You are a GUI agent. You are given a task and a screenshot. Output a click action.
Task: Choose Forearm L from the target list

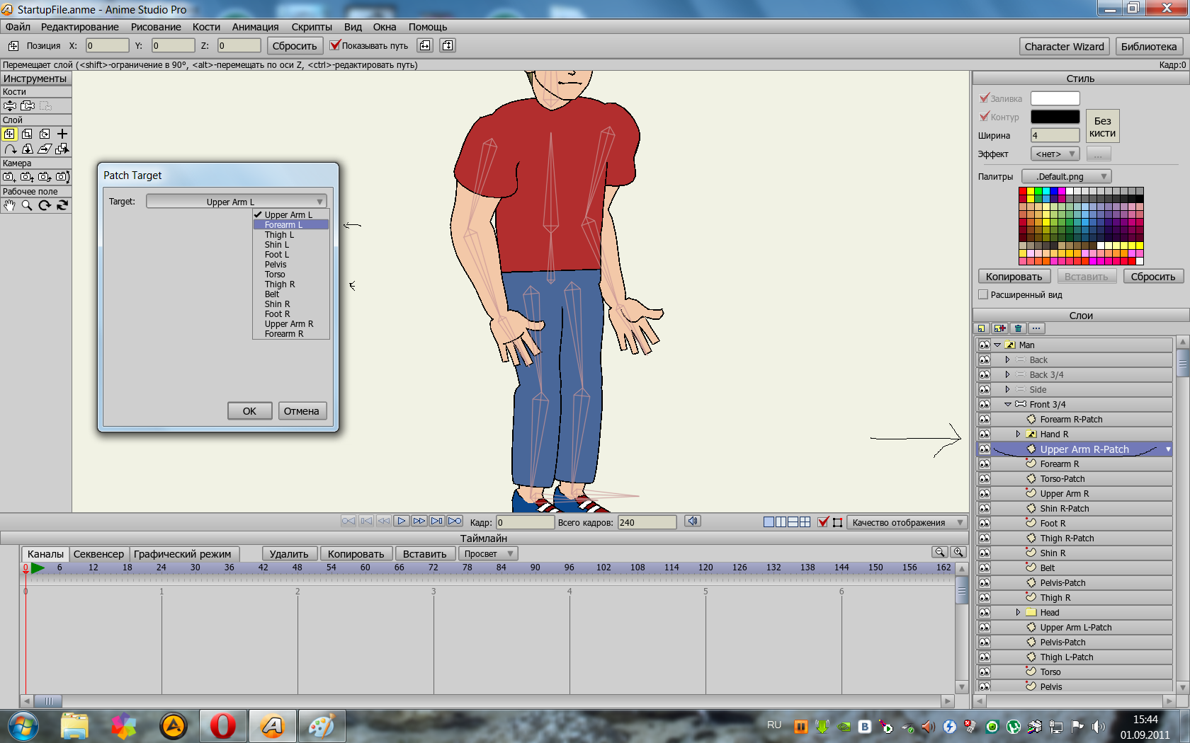coord(283,225)
